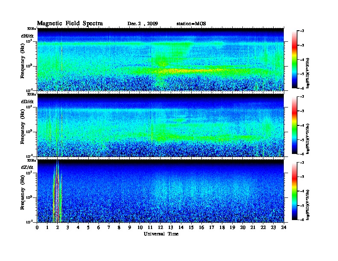Select the date text 'Dec. 2 , 2009'
Screen dimensions: 338x261
click(x=143, y=24)
